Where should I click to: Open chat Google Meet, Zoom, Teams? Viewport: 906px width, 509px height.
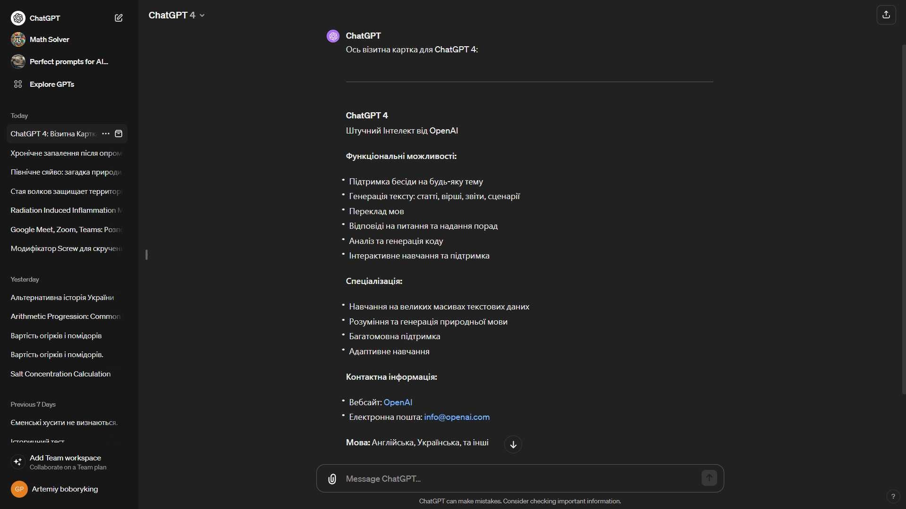point(67,230)
